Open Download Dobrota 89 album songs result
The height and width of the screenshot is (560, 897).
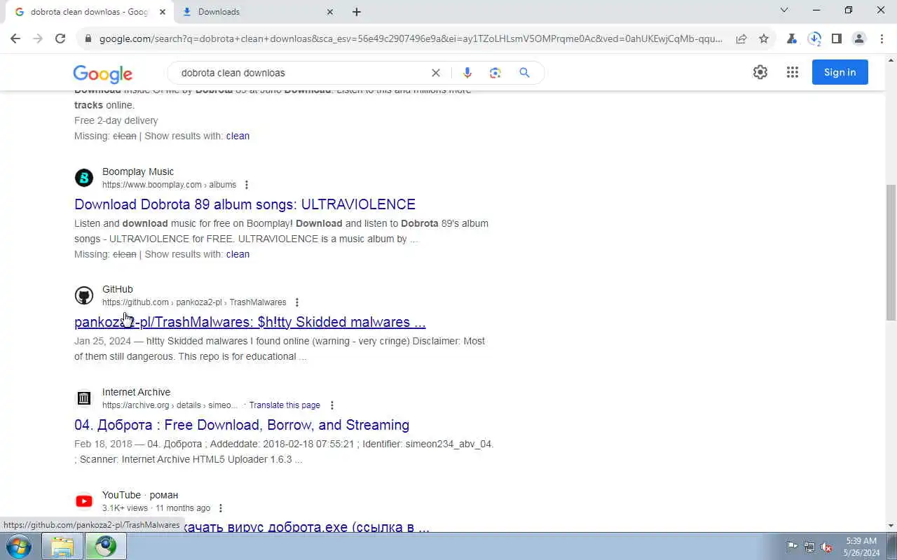click(x=245, y=204)
